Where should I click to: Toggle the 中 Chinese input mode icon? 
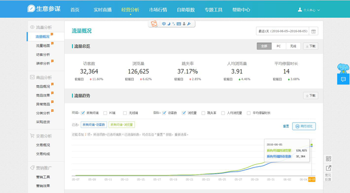tap(164, 24)
